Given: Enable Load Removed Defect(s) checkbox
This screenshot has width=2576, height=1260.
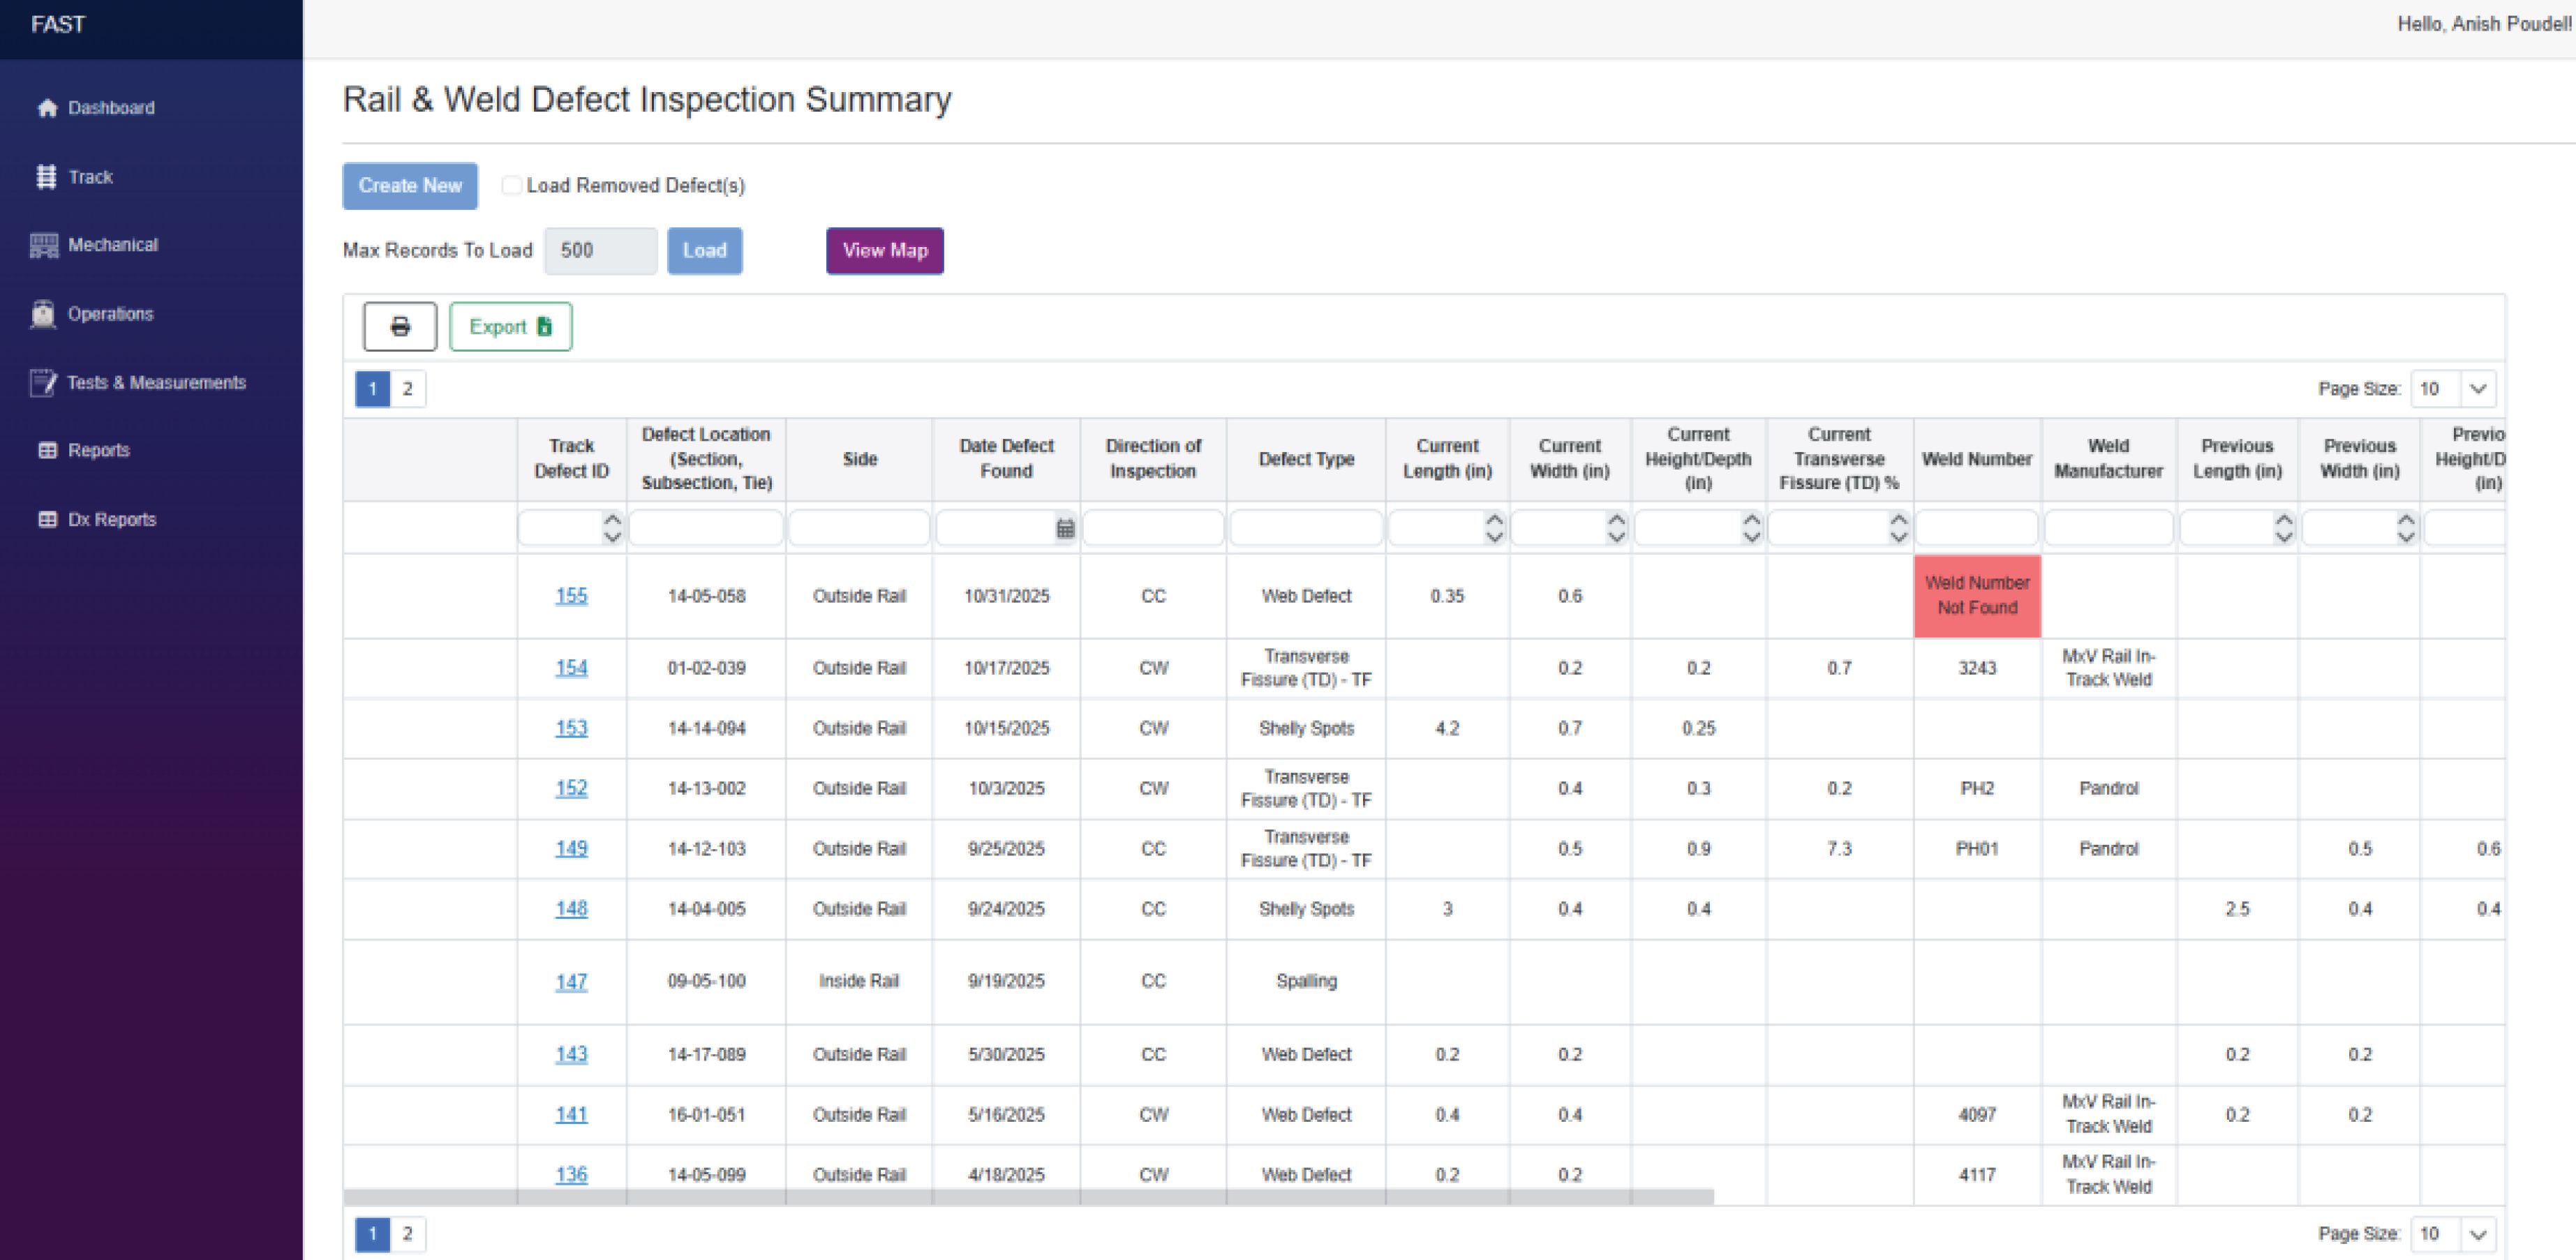Looking at the screenshot, I should click(x=511, y=186).
